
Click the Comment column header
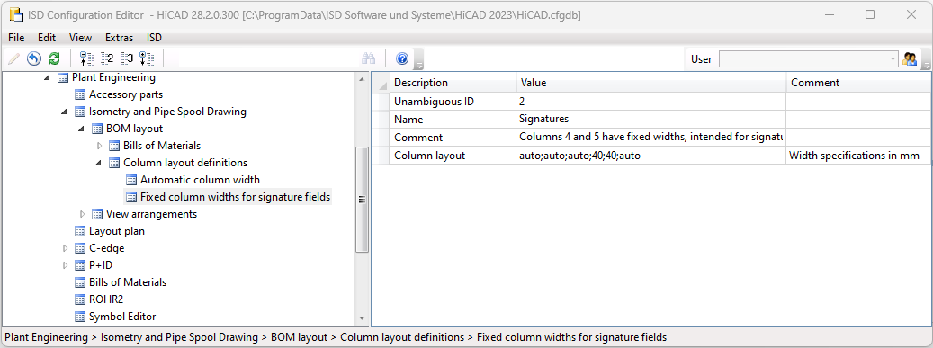tap(858, 83)
